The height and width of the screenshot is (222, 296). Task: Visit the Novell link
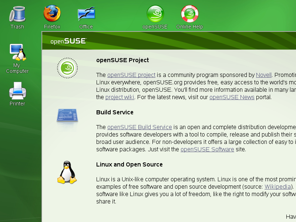tap(264, 75)
